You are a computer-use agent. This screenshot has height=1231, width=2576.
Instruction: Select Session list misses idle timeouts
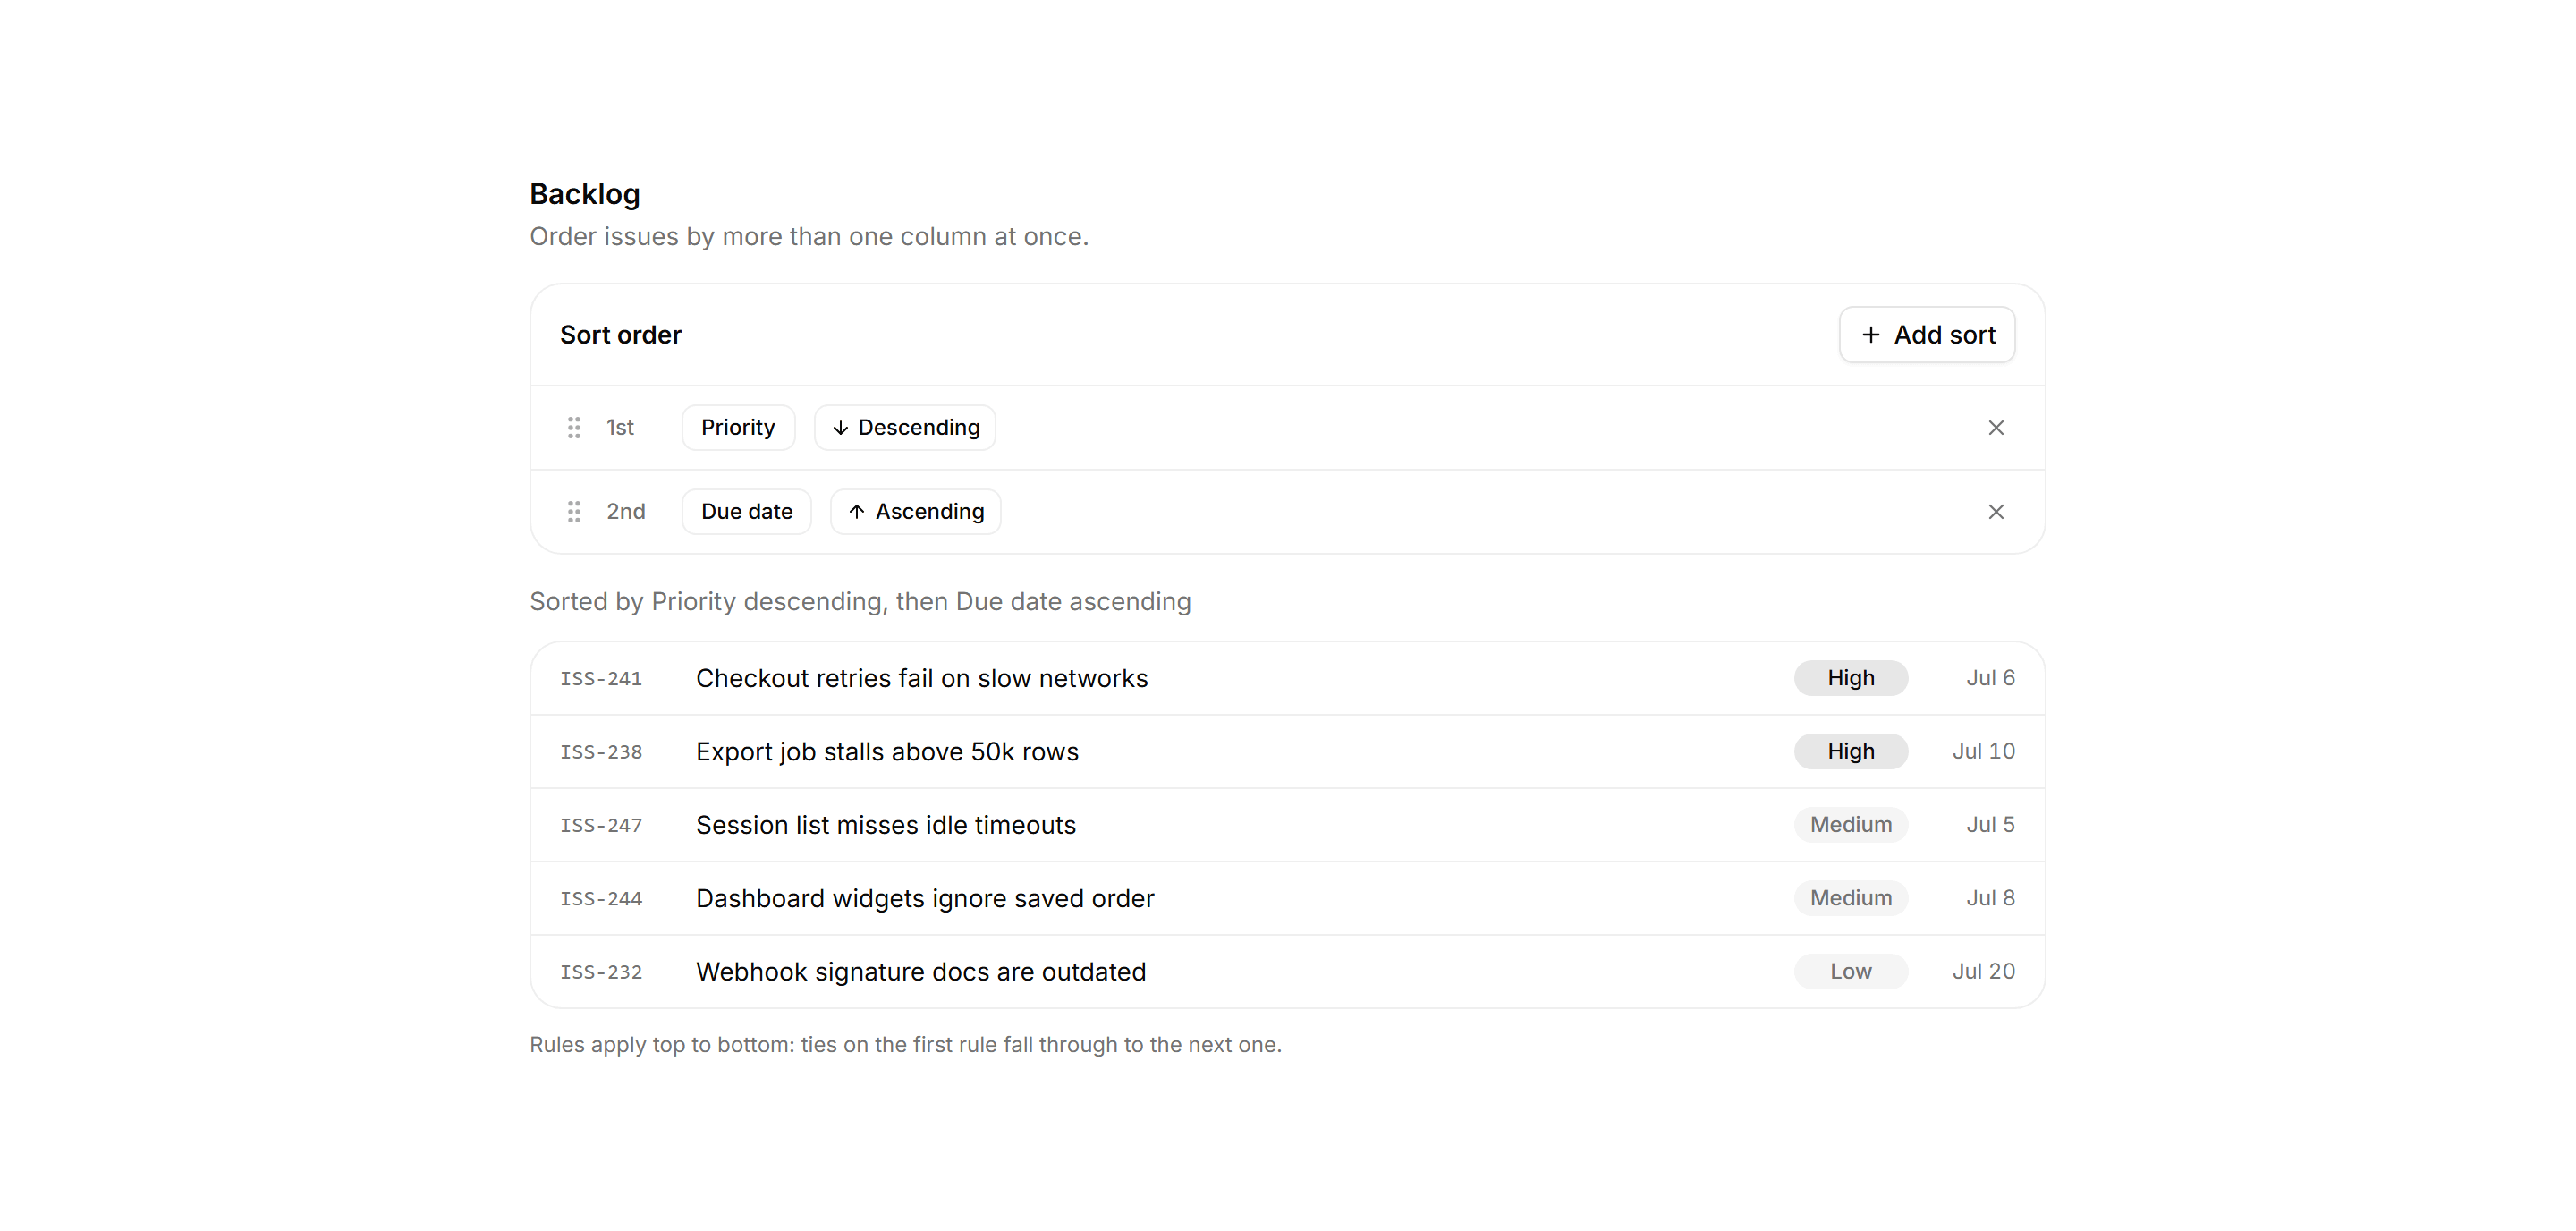(x=886, y=826)
